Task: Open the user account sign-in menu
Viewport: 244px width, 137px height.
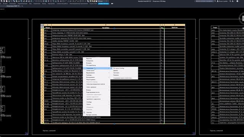Action: 223,1
